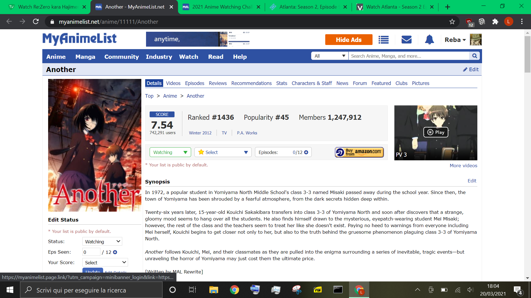531x298 pixels.
Task: Play the PV 3 video
Action: 436,132
